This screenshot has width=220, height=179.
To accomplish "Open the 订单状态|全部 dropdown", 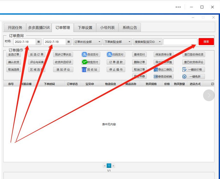I will pos(87,42).
